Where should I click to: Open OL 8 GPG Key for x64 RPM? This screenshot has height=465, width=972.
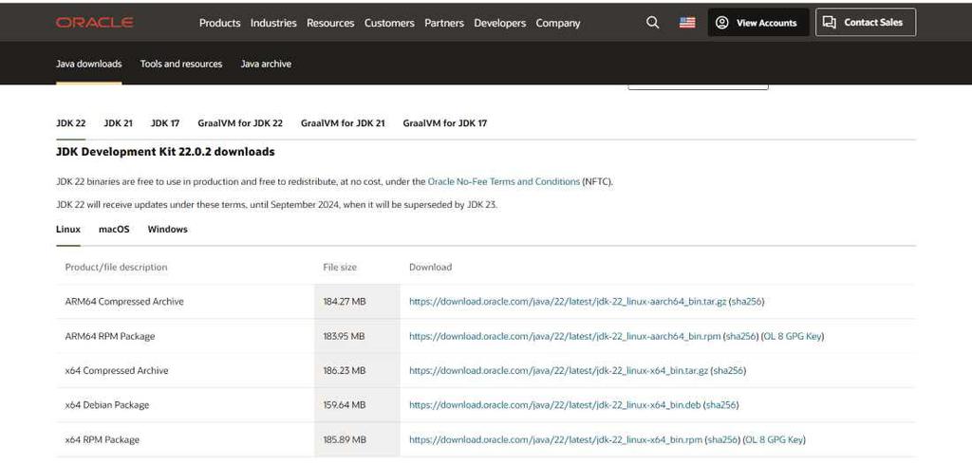click(775, 440)
